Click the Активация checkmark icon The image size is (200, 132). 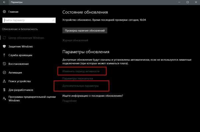coord(4,72)
